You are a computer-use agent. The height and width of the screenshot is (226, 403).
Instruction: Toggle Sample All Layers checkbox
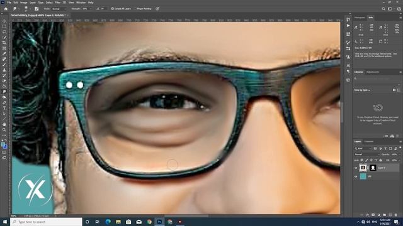point(112,9)
